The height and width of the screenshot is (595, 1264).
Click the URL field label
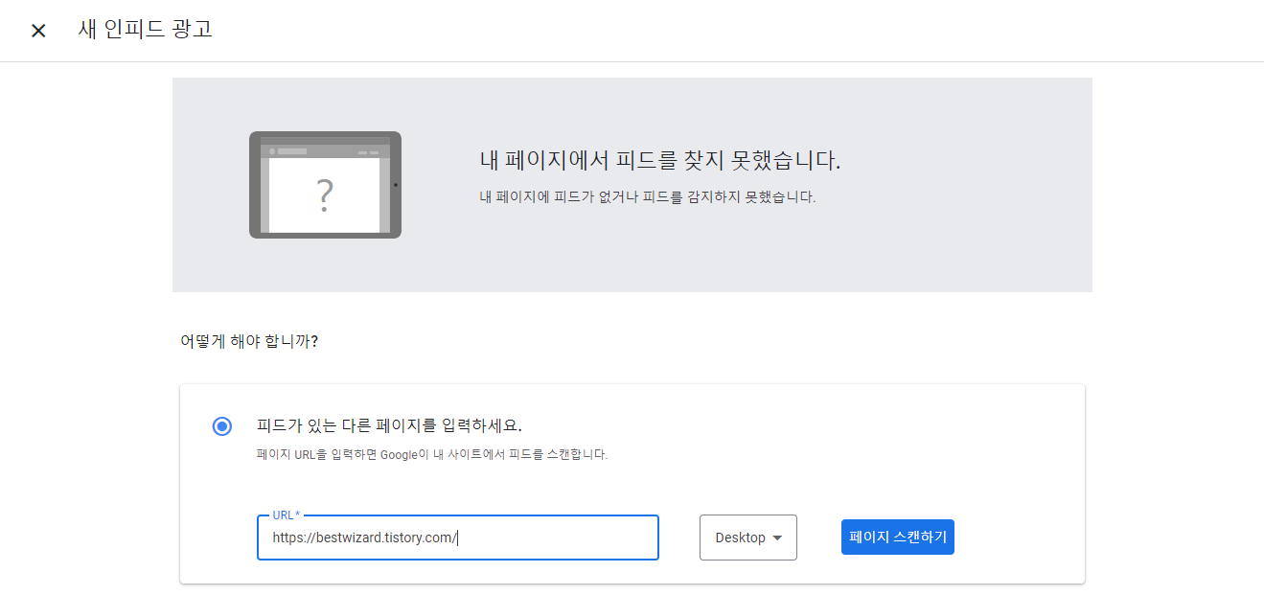(285, 515)
